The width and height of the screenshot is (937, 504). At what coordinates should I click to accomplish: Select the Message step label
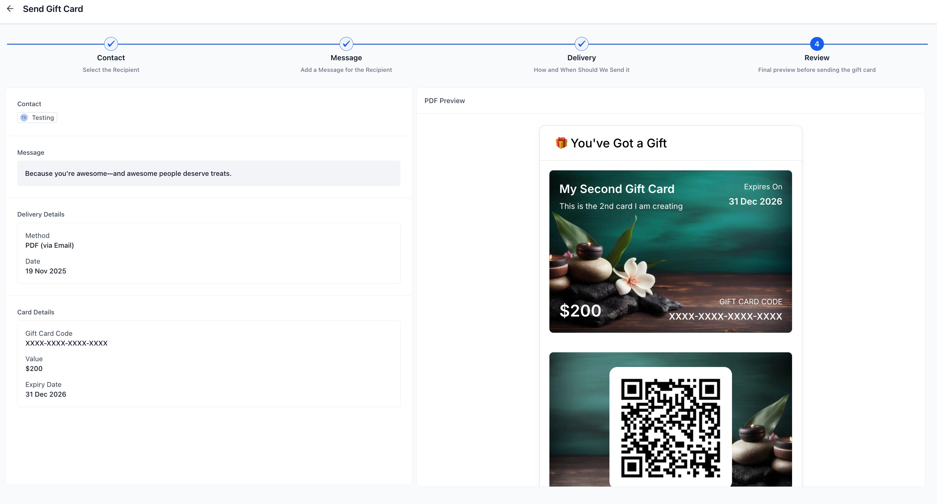coord(346,58)
